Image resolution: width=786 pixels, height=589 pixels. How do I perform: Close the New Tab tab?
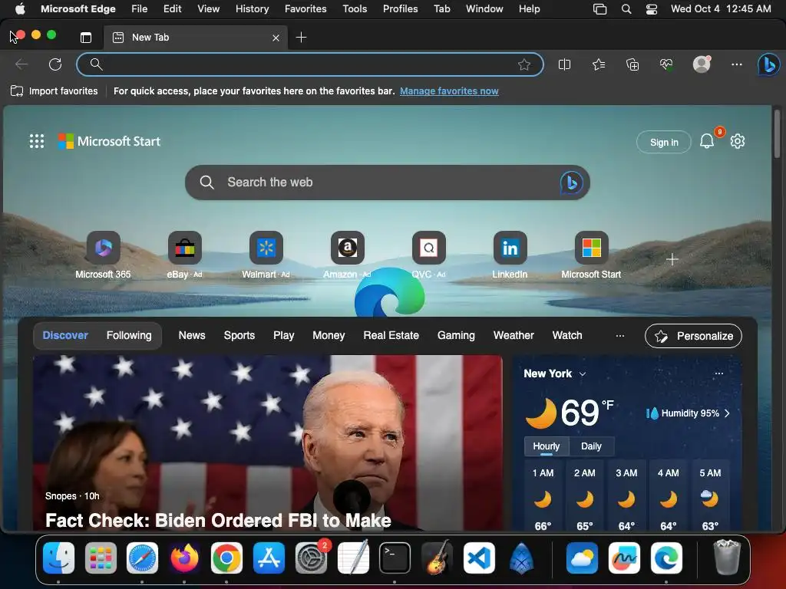point(276,38)
